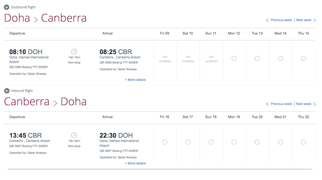
Task: Expand More details for Canberra to Doha flight
Action: (135, 163)
